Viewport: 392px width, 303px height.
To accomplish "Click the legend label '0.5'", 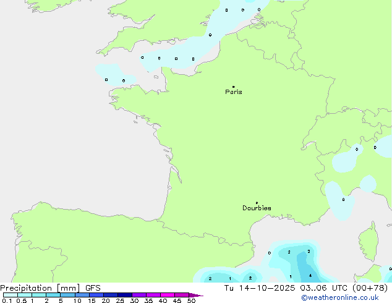I will (21, 301).
